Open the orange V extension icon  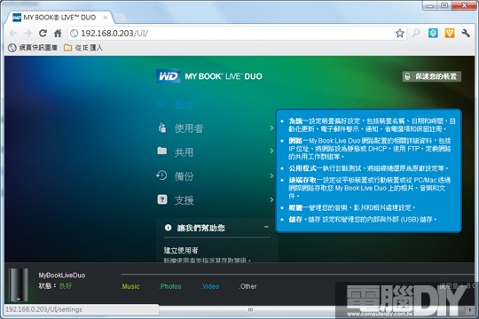tap(450, 33)
